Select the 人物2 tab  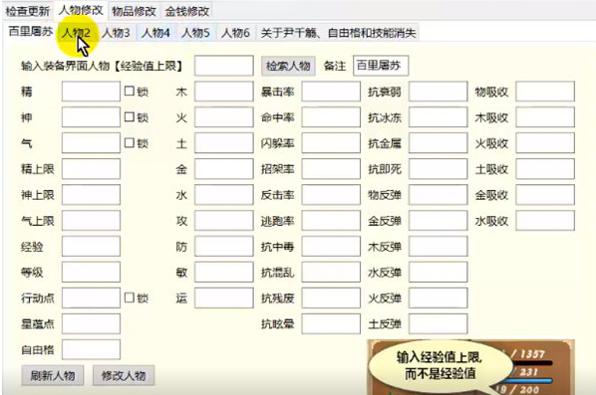[76, 33]
